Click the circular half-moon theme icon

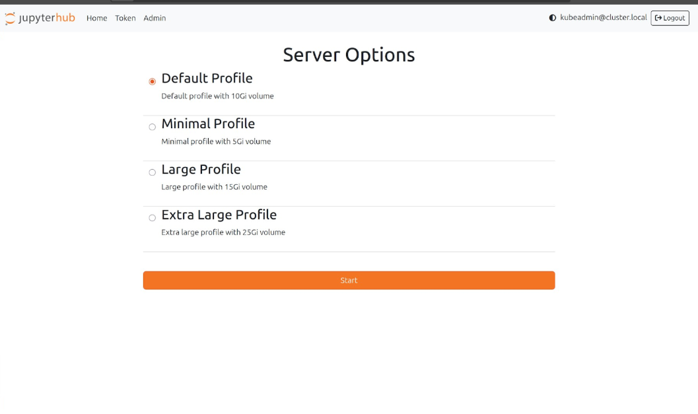(553, 18)
